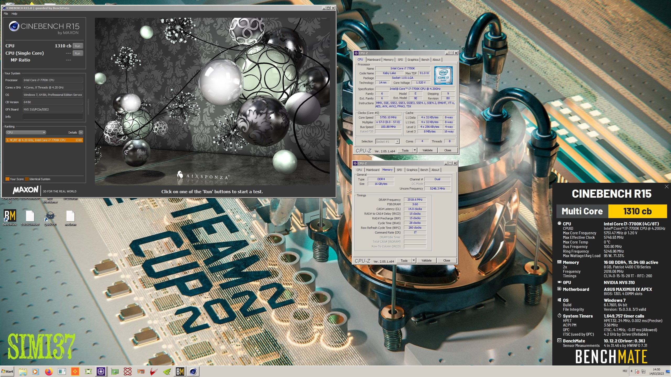
Task: Click the orange square taskbar icon
Action: point(75,372)
